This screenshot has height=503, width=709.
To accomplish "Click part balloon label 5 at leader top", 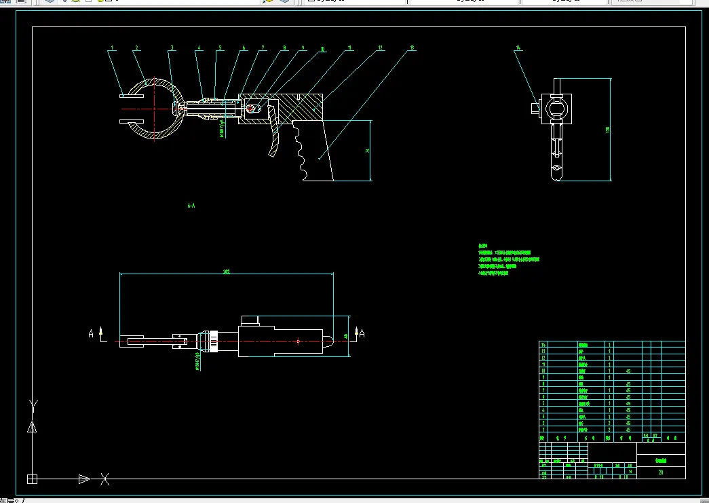I will pos(221,48).
